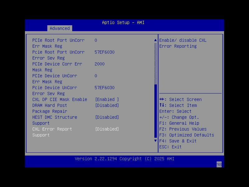
Task: Click the Enter: Select hint
Action: [x=176, y=111]
